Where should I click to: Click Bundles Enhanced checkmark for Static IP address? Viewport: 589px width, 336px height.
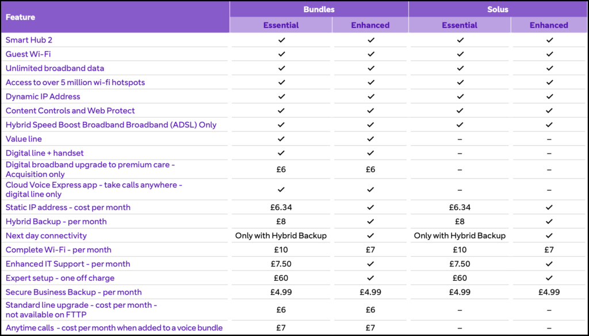[x=370, y=207]
